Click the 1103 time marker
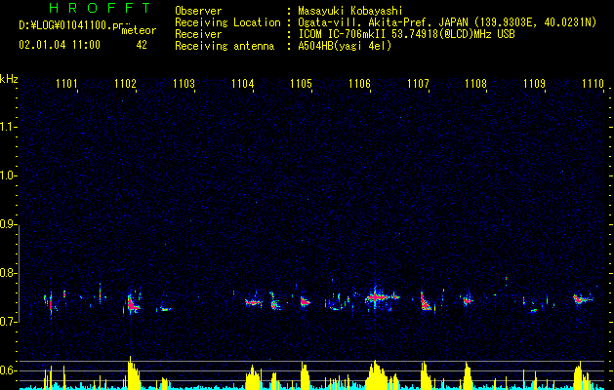Screen dimensions: 614x390 coord(184,84)
